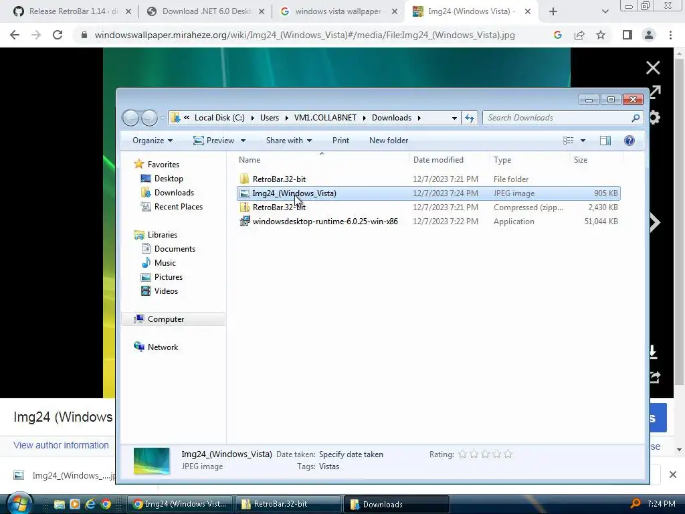
Task: Open the Chrome three-dot menu
Action: point(670,35)
